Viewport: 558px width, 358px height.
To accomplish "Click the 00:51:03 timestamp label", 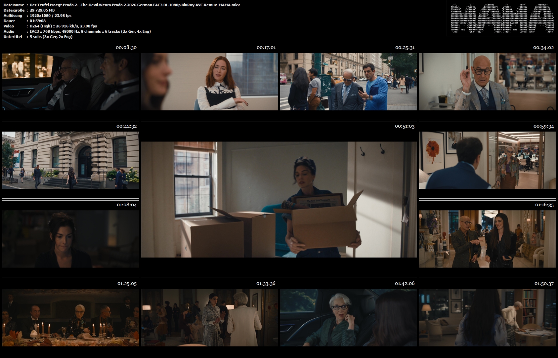I will coord(405,126).
